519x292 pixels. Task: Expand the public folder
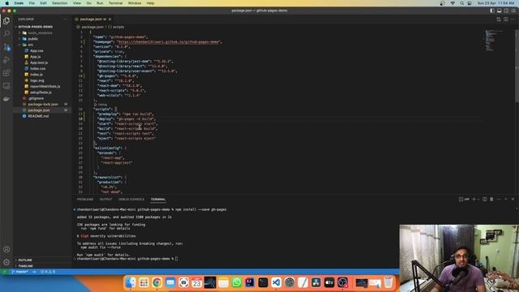pos(32,39)
